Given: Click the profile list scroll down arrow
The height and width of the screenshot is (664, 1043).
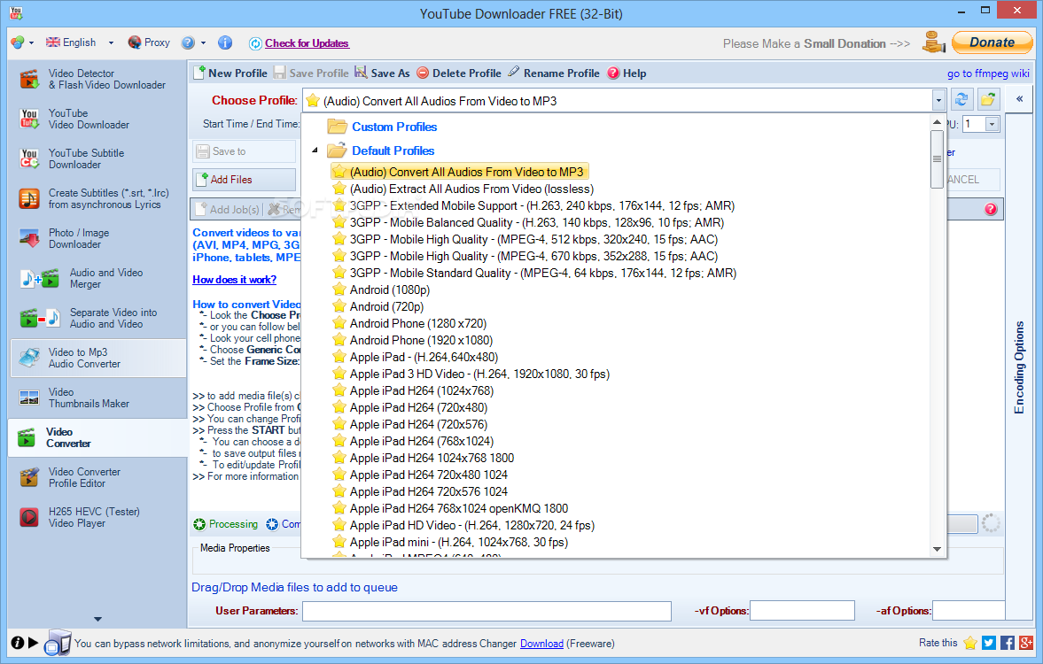Looking at the screenshot, I should point(937,549).
